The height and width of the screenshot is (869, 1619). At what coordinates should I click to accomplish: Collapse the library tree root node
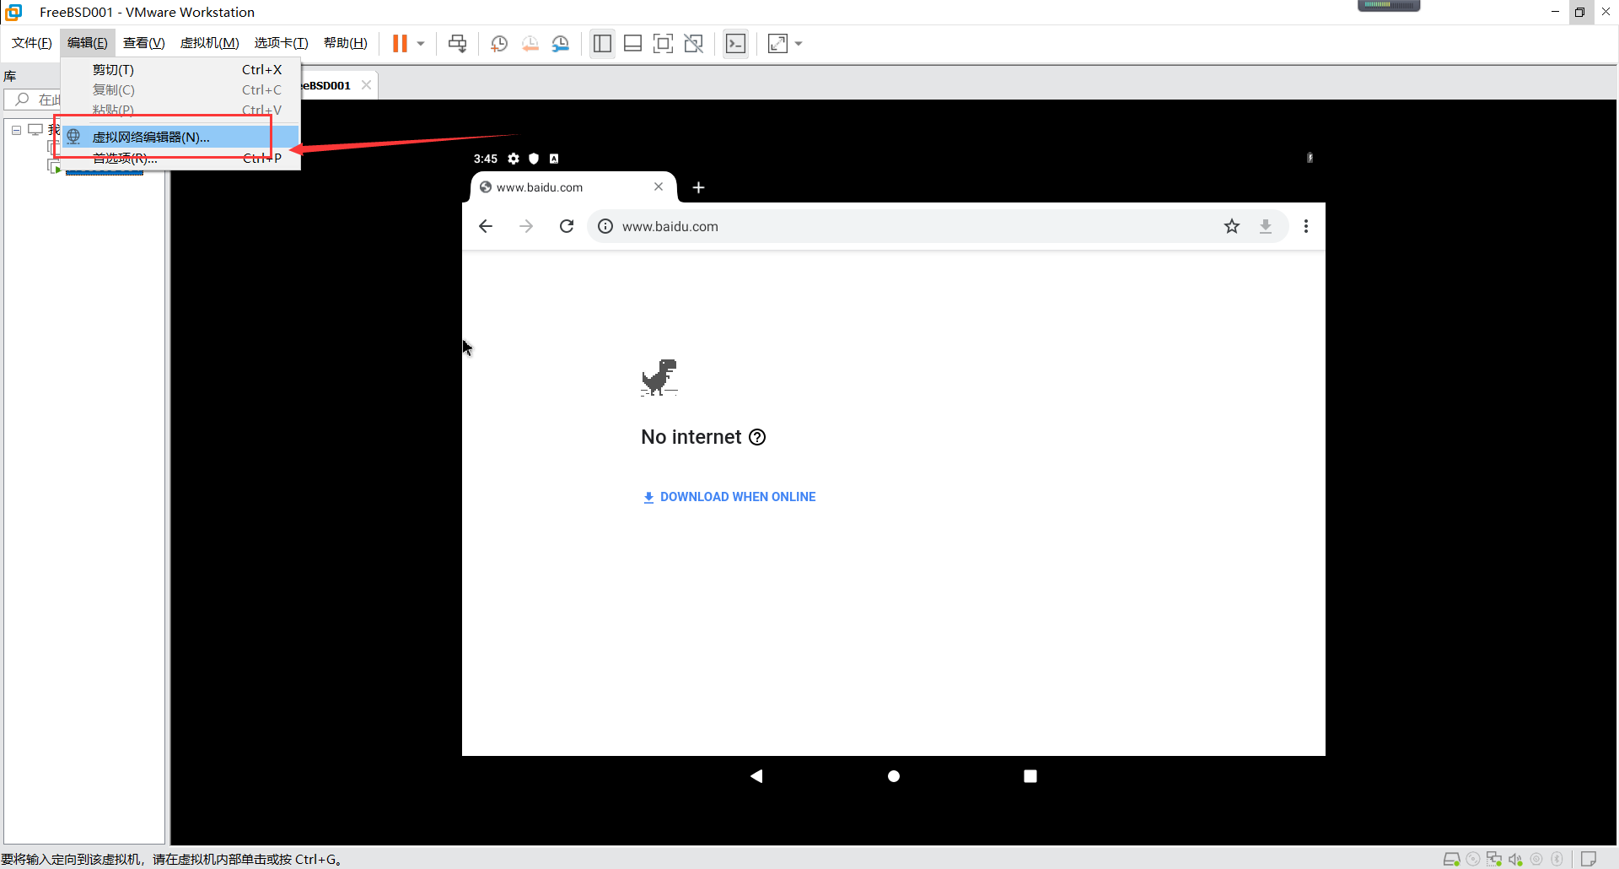pyautogui.click(x=16, y=130)
